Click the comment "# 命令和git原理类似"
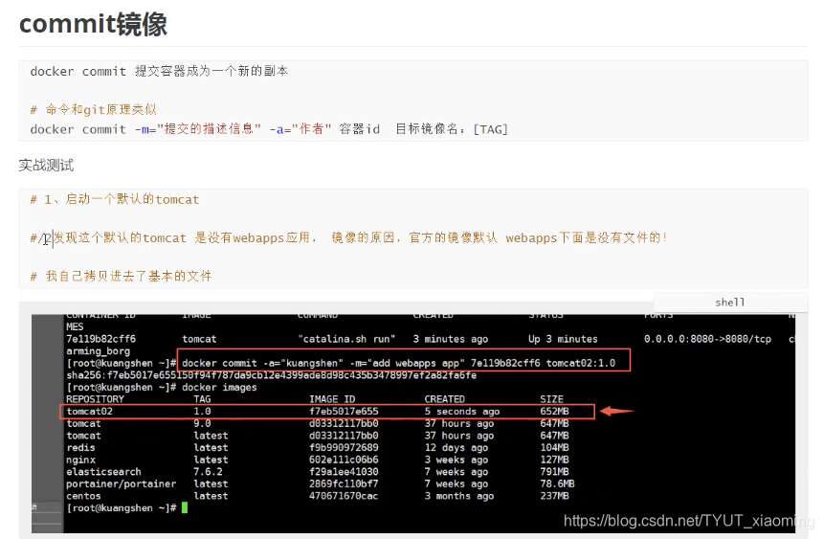Viewport: 823px width, 539px height. pyautogui.click(x=94, y=109)
